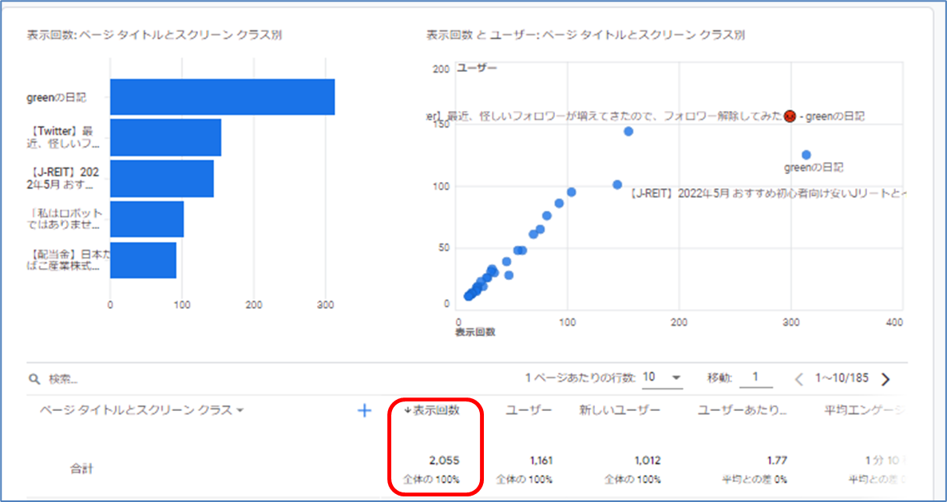Sort the table by the ユーザー column
Viewport: 947px width, 502px height.
click(x=529, y=410)
